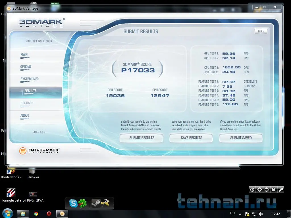Click the P17033 3DMark score value
Viewport: 291px width, 218px height.
click(x=138, y=70)
